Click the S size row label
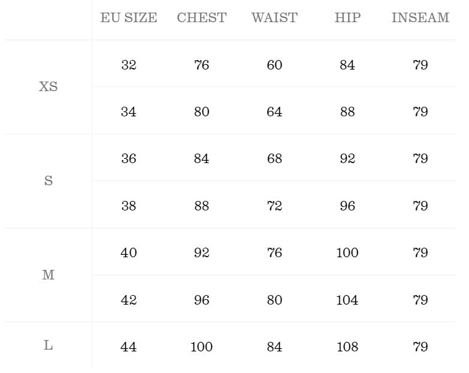The image size is (469, 373). [49, 181]
